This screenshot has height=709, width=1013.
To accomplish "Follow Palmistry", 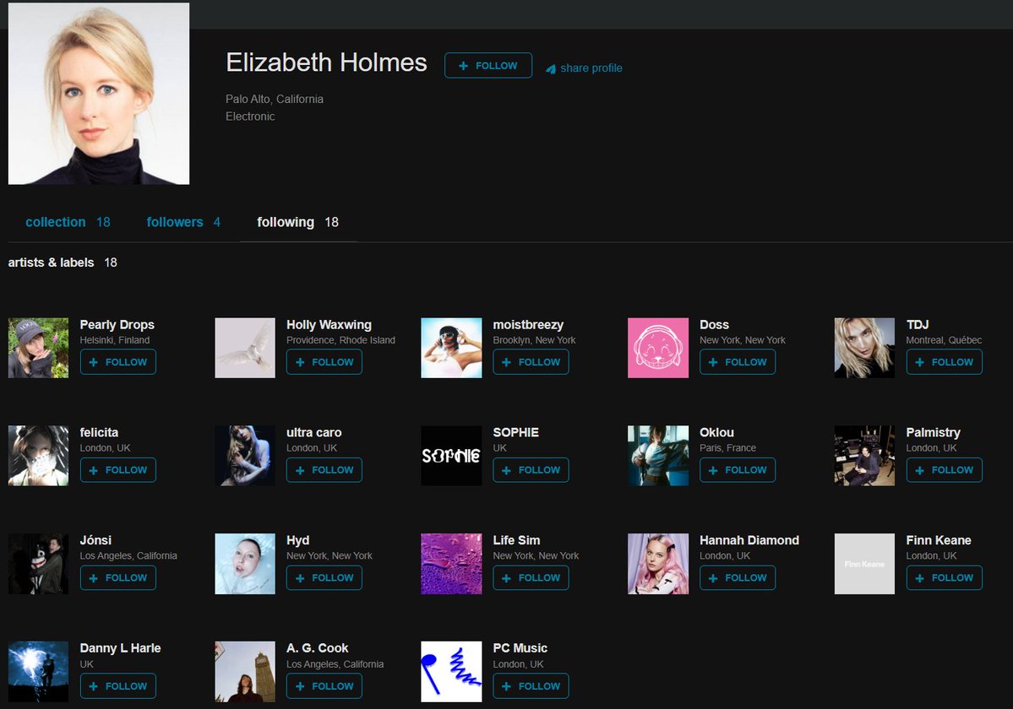I will point(944,469).
